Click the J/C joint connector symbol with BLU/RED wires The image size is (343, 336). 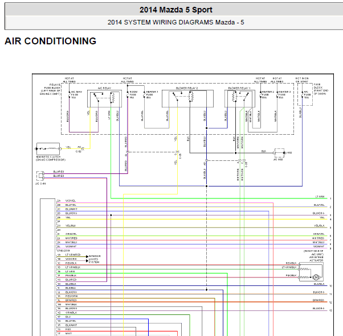[40, 176]
